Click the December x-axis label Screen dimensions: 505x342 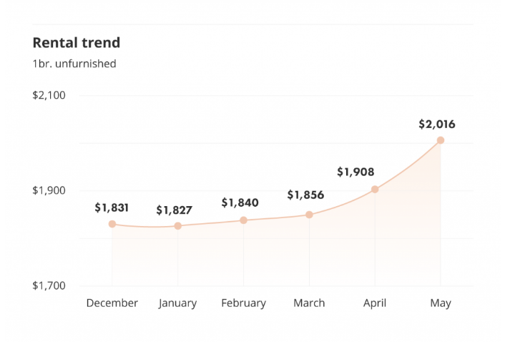[112, 303]
